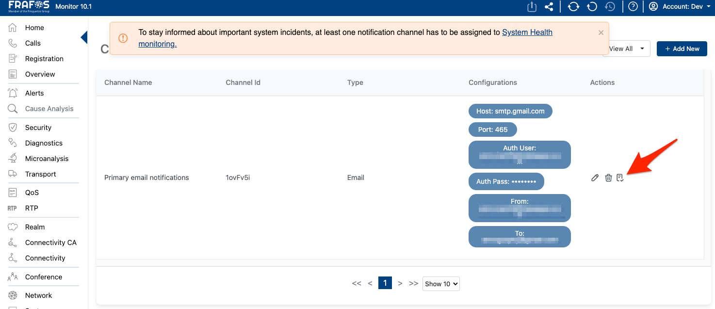Click channel id 1ovFv5i
Viewport: 715px width, 309px height.
[x=238, y=178]
